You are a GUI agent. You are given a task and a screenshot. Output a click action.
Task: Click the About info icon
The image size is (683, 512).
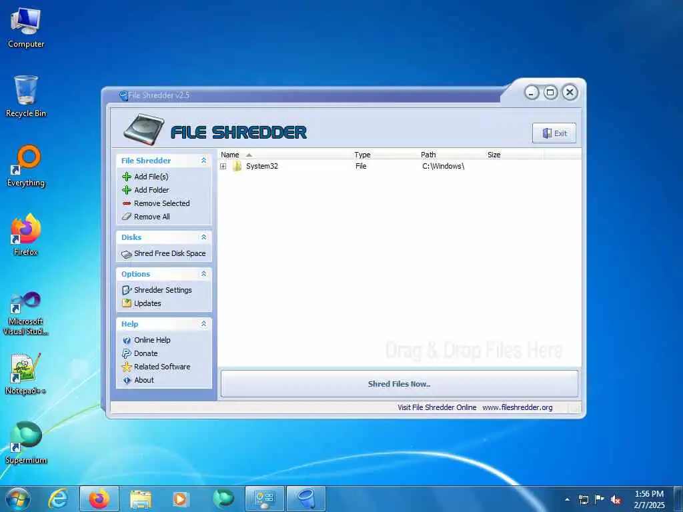127,380
